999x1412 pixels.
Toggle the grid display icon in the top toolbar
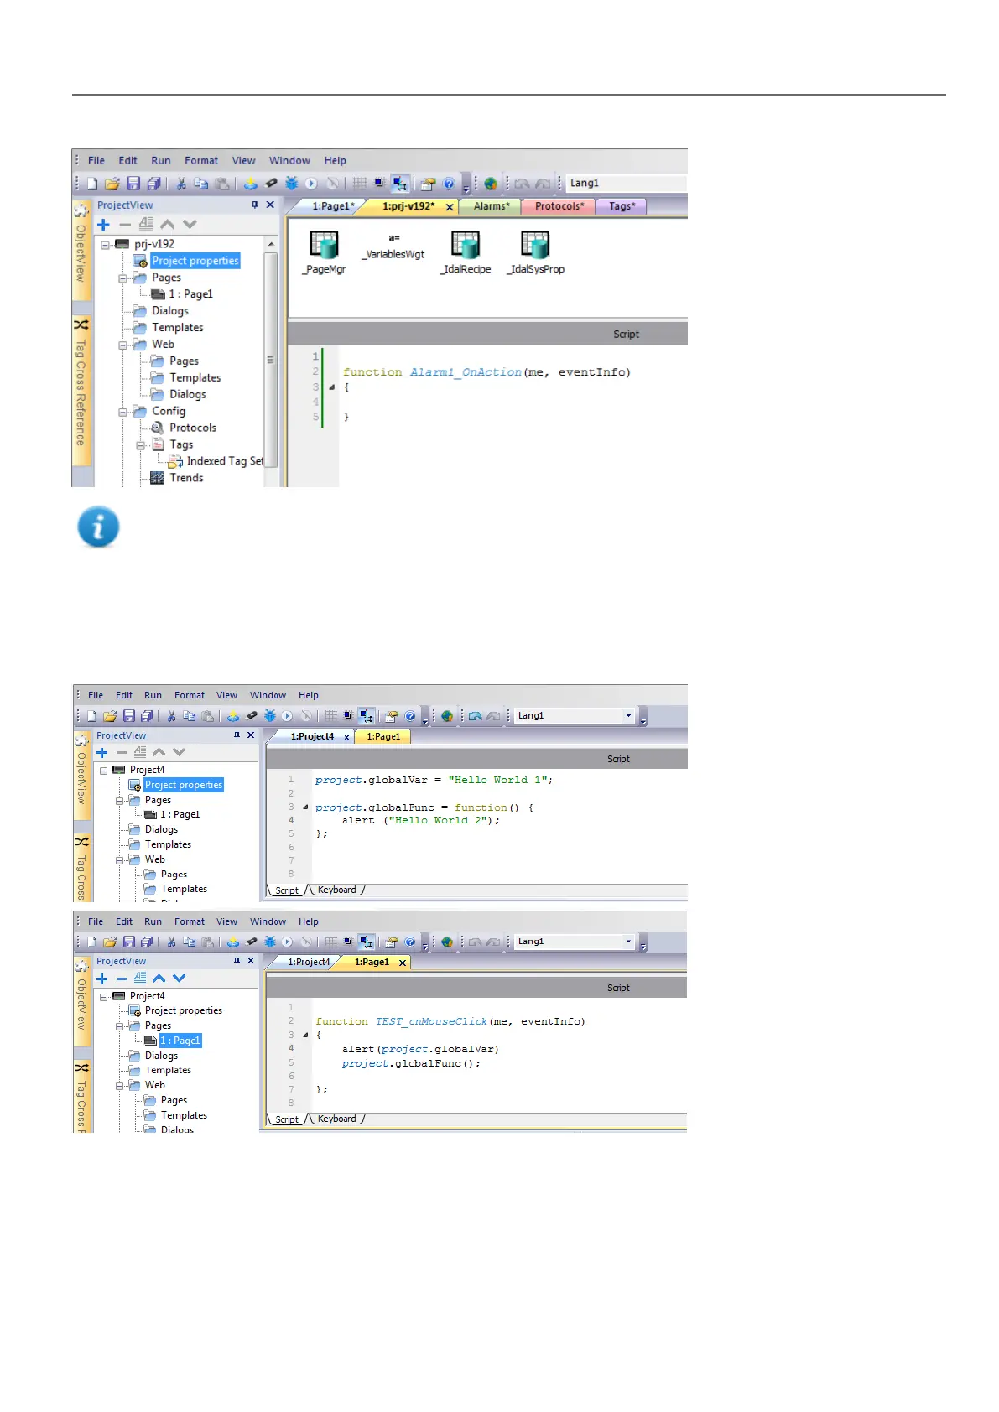coord(360,184)
